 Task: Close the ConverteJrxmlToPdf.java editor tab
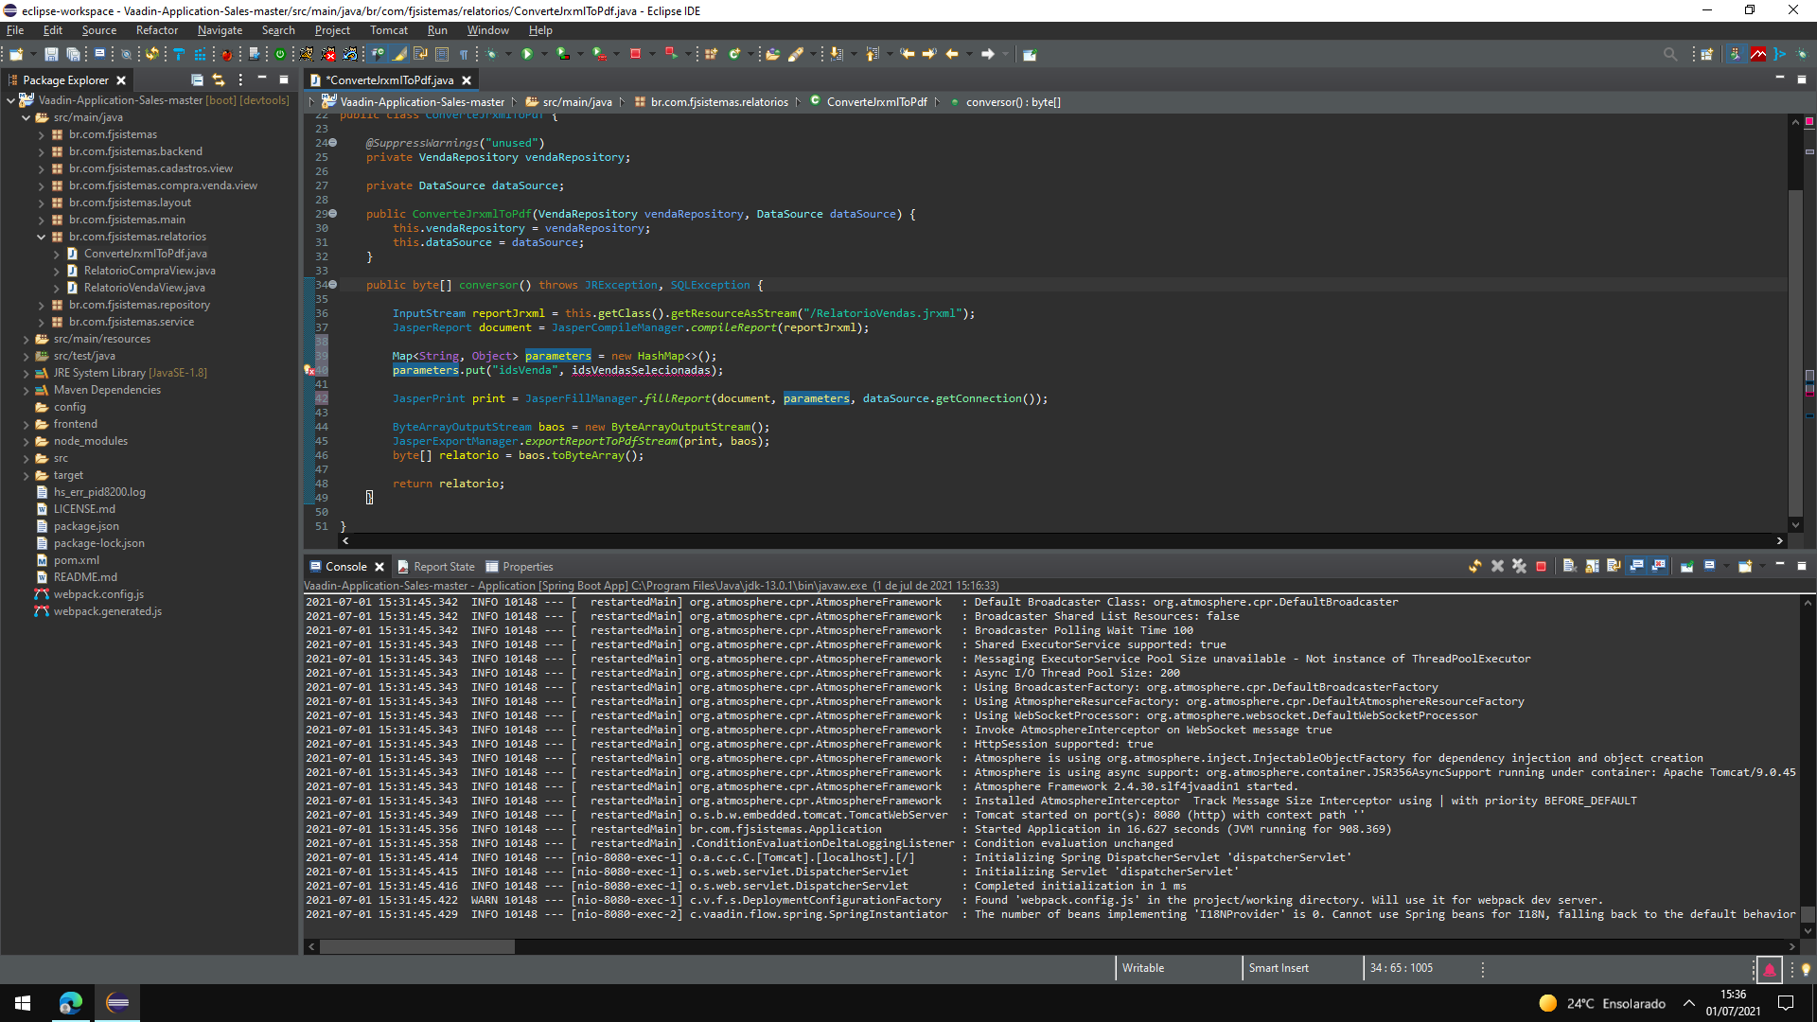point(467,80)
